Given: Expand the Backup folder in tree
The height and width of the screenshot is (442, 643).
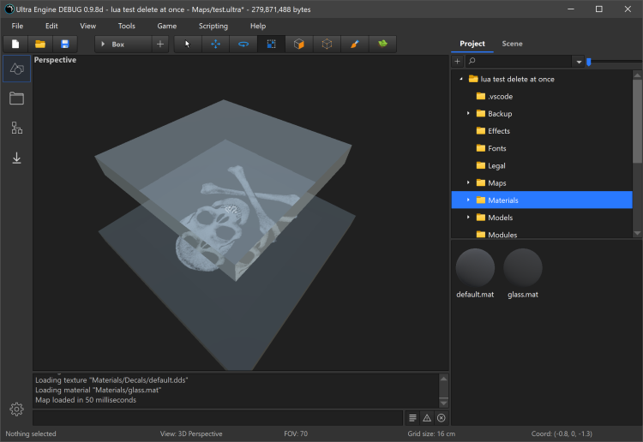Looking at the screenshot, I should coord(468,114).
